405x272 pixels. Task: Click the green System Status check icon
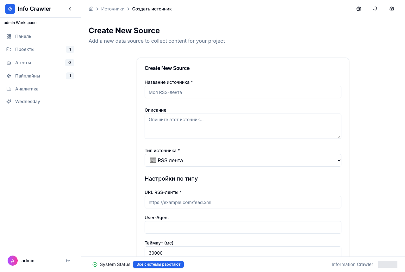pyautogui.click(x=95, y=264)
